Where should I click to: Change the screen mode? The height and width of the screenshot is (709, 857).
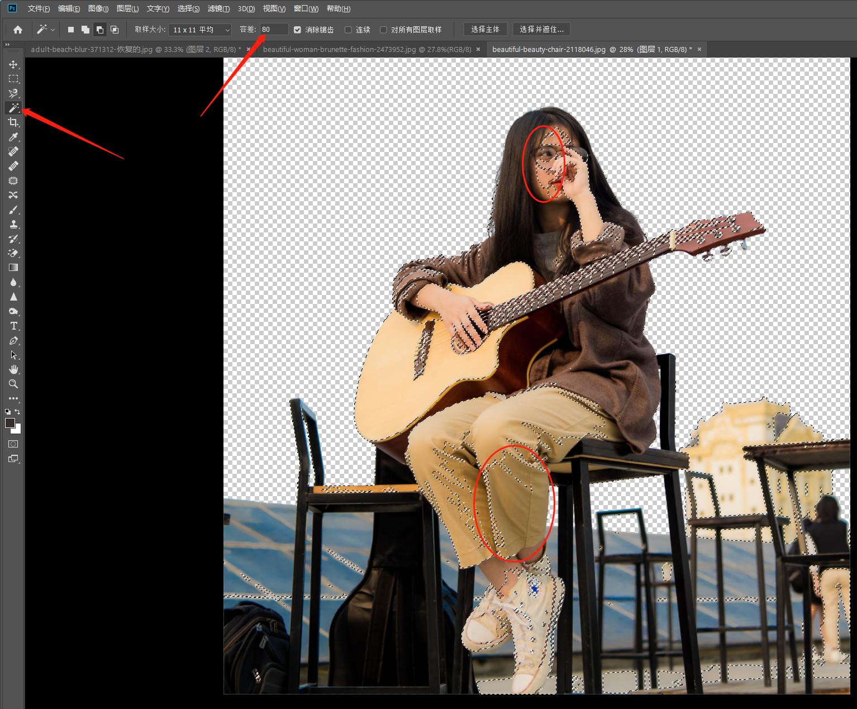[13, 459]
